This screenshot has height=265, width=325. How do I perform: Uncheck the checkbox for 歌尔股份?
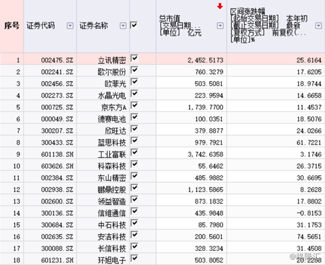click(134, 70)
